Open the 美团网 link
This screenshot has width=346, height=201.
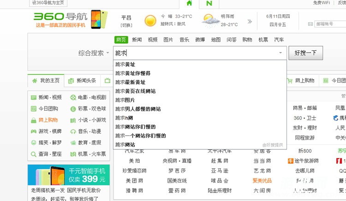(x=134, y=181)
